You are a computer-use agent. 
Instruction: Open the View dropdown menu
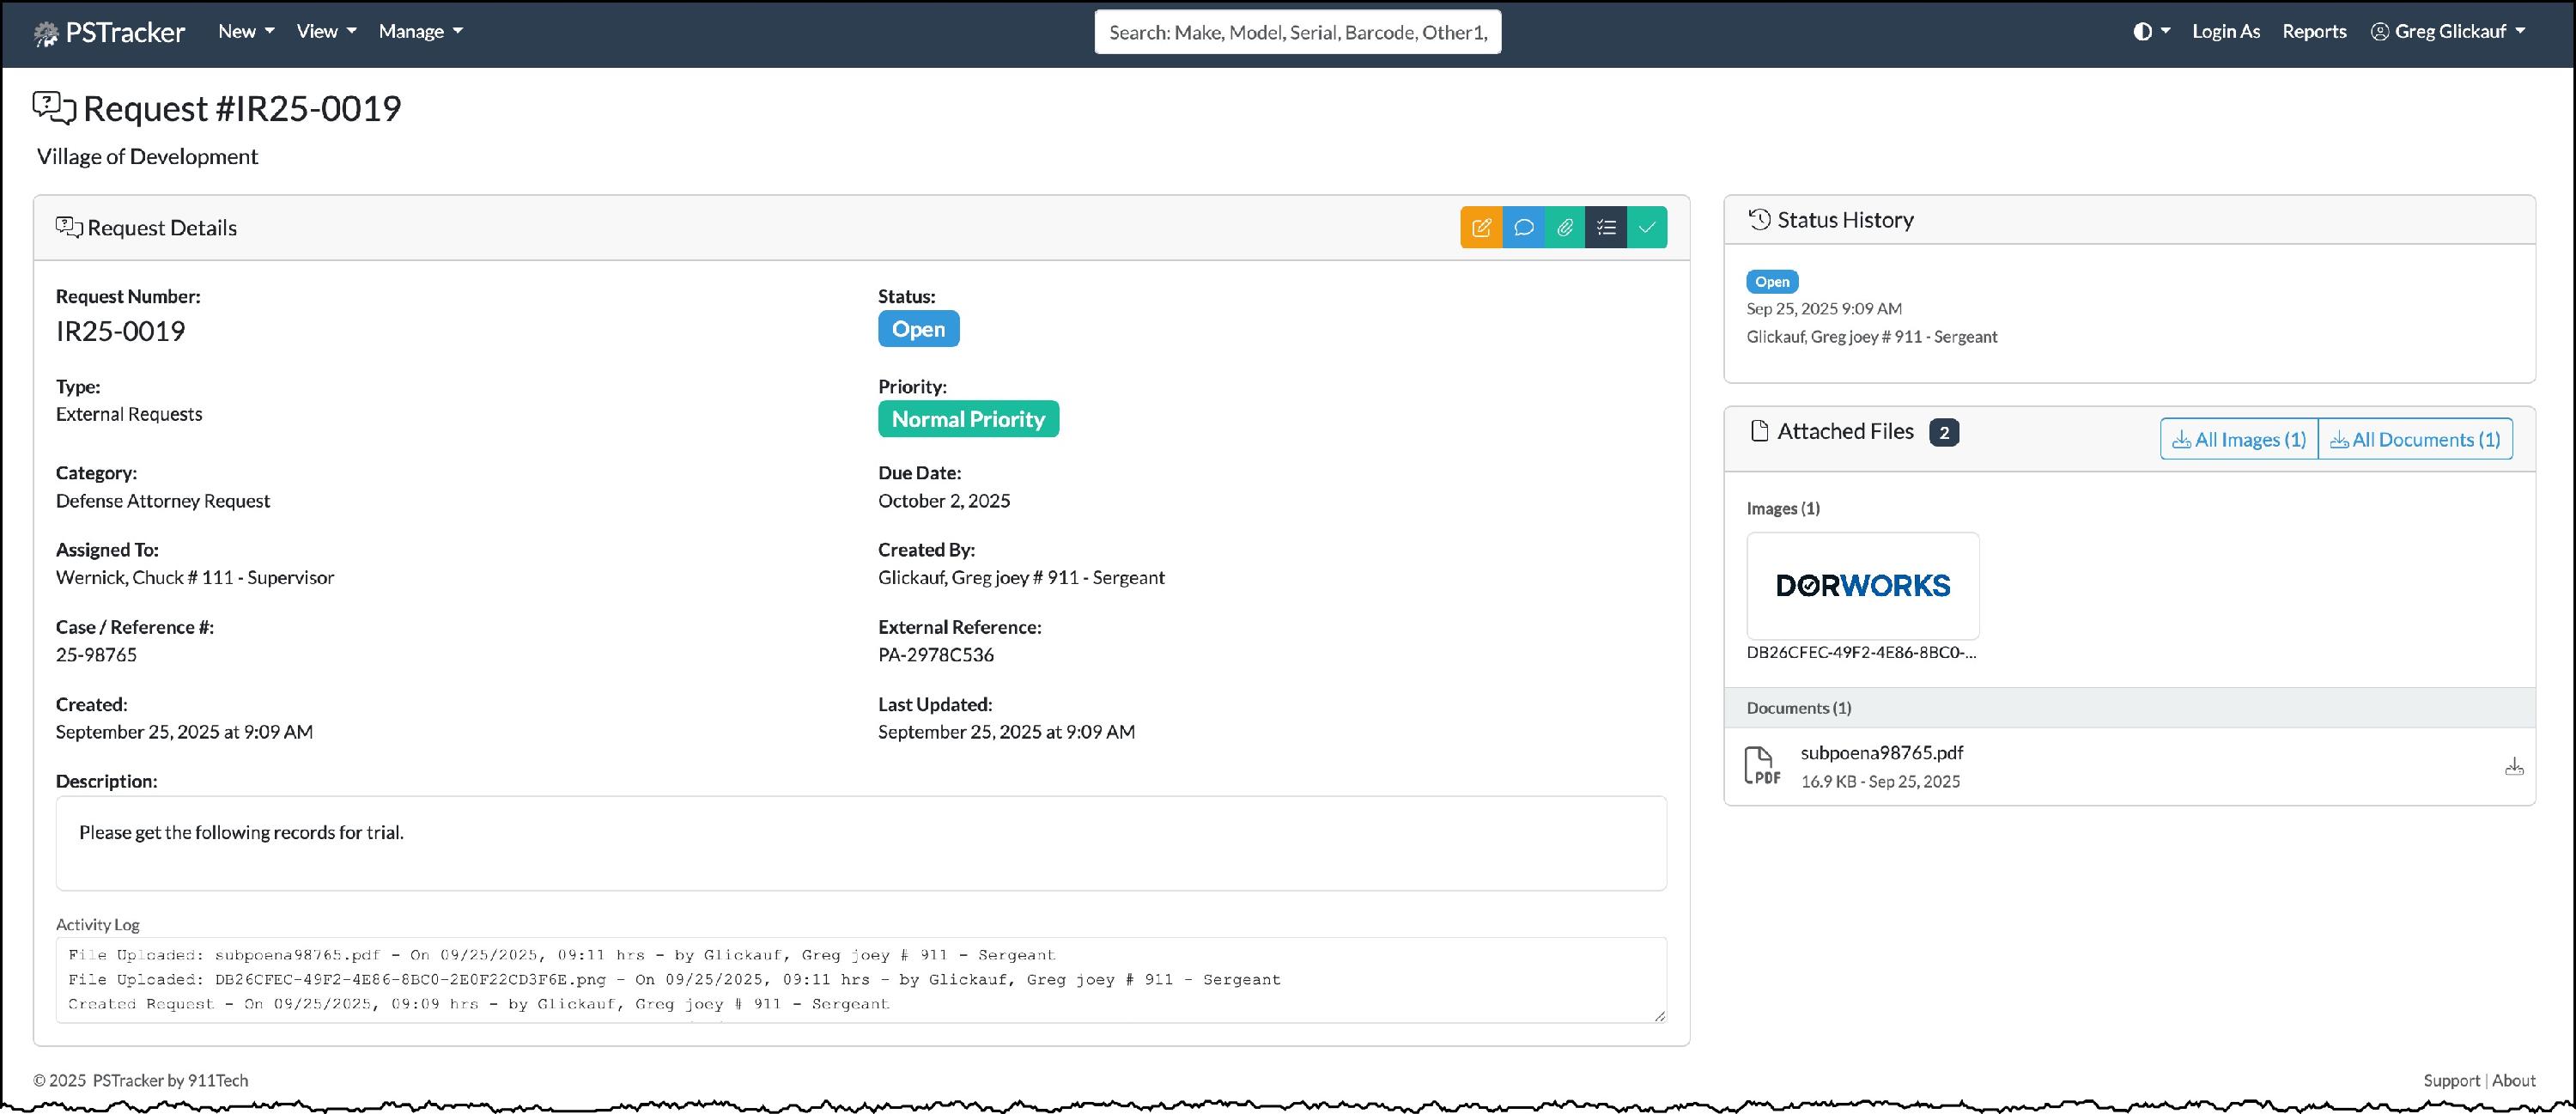[x=326, y=32]
